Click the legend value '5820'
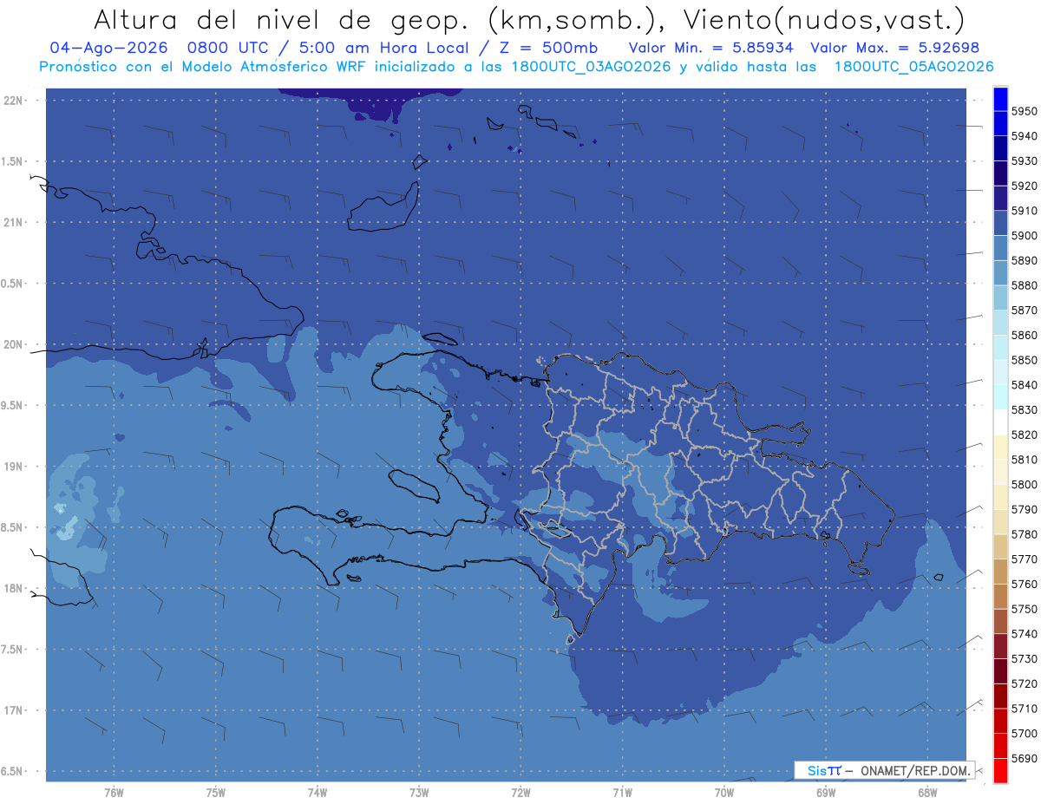The width and height of the screenshot is (1041, 804). [1024, 435]
